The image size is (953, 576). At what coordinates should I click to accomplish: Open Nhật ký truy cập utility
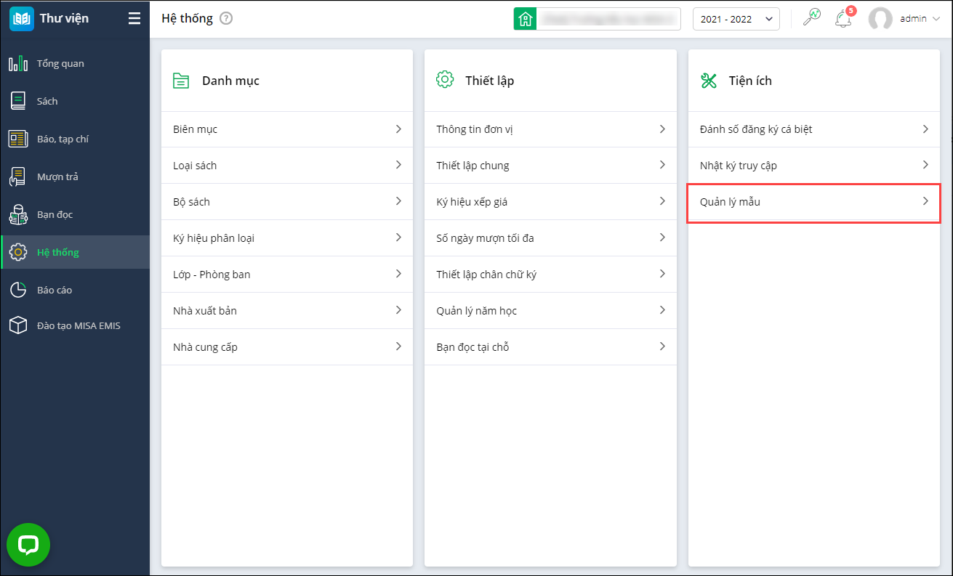click(x=738, y=166)
